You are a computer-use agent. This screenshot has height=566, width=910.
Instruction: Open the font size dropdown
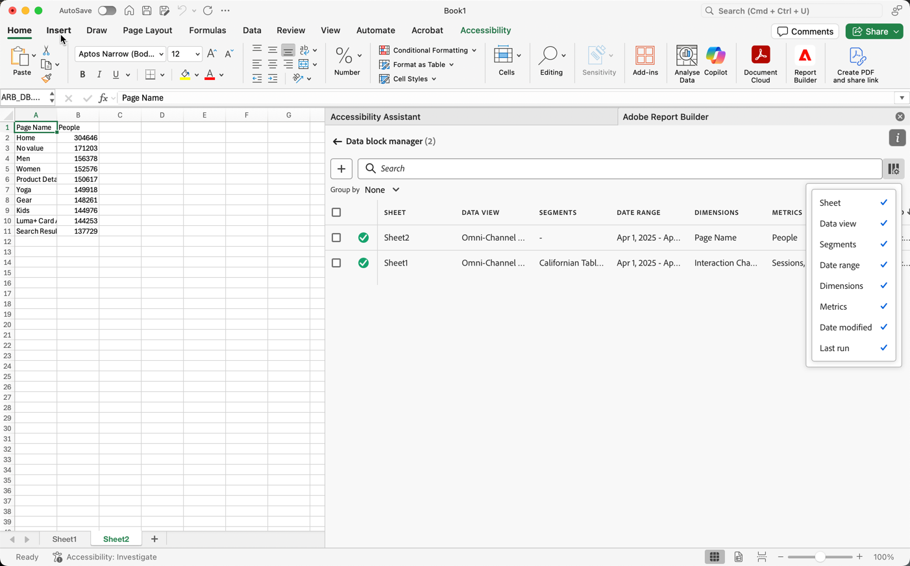[197, 54]
